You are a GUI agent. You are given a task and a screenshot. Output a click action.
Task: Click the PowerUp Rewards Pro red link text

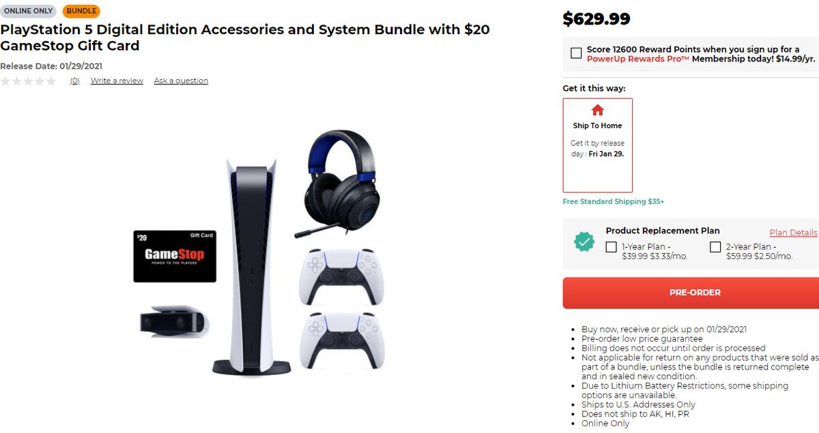pyautogui.click(x=638, y=59)
